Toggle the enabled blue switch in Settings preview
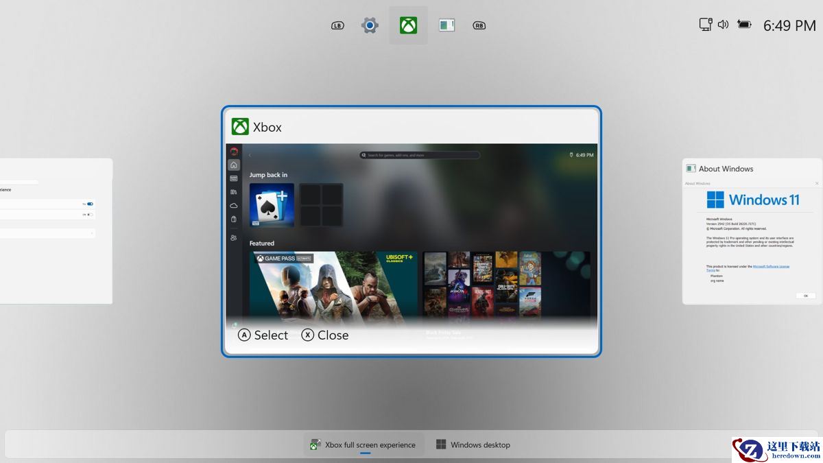This screenshot has height=463, width=823. [x=90, y=204]
